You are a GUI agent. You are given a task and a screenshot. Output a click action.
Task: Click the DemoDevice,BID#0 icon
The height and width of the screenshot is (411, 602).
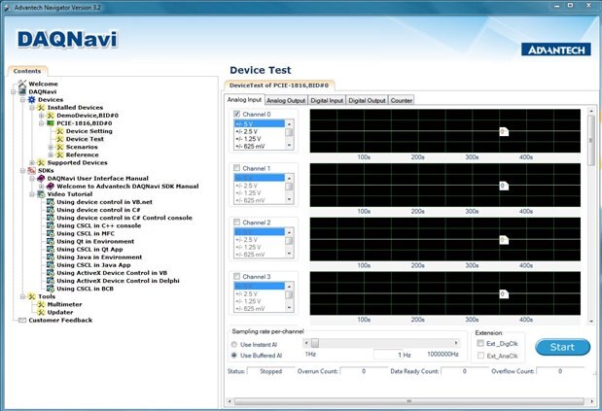[x=51, y=116]
